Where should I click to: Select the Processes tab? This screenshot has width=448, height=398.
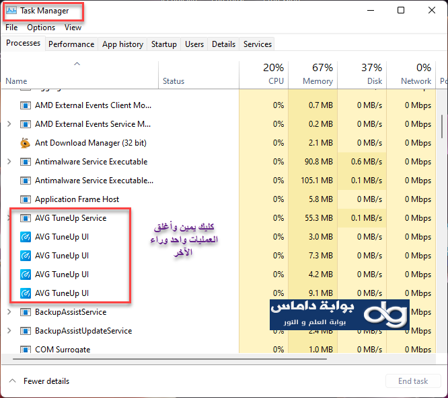coord(23,43)
